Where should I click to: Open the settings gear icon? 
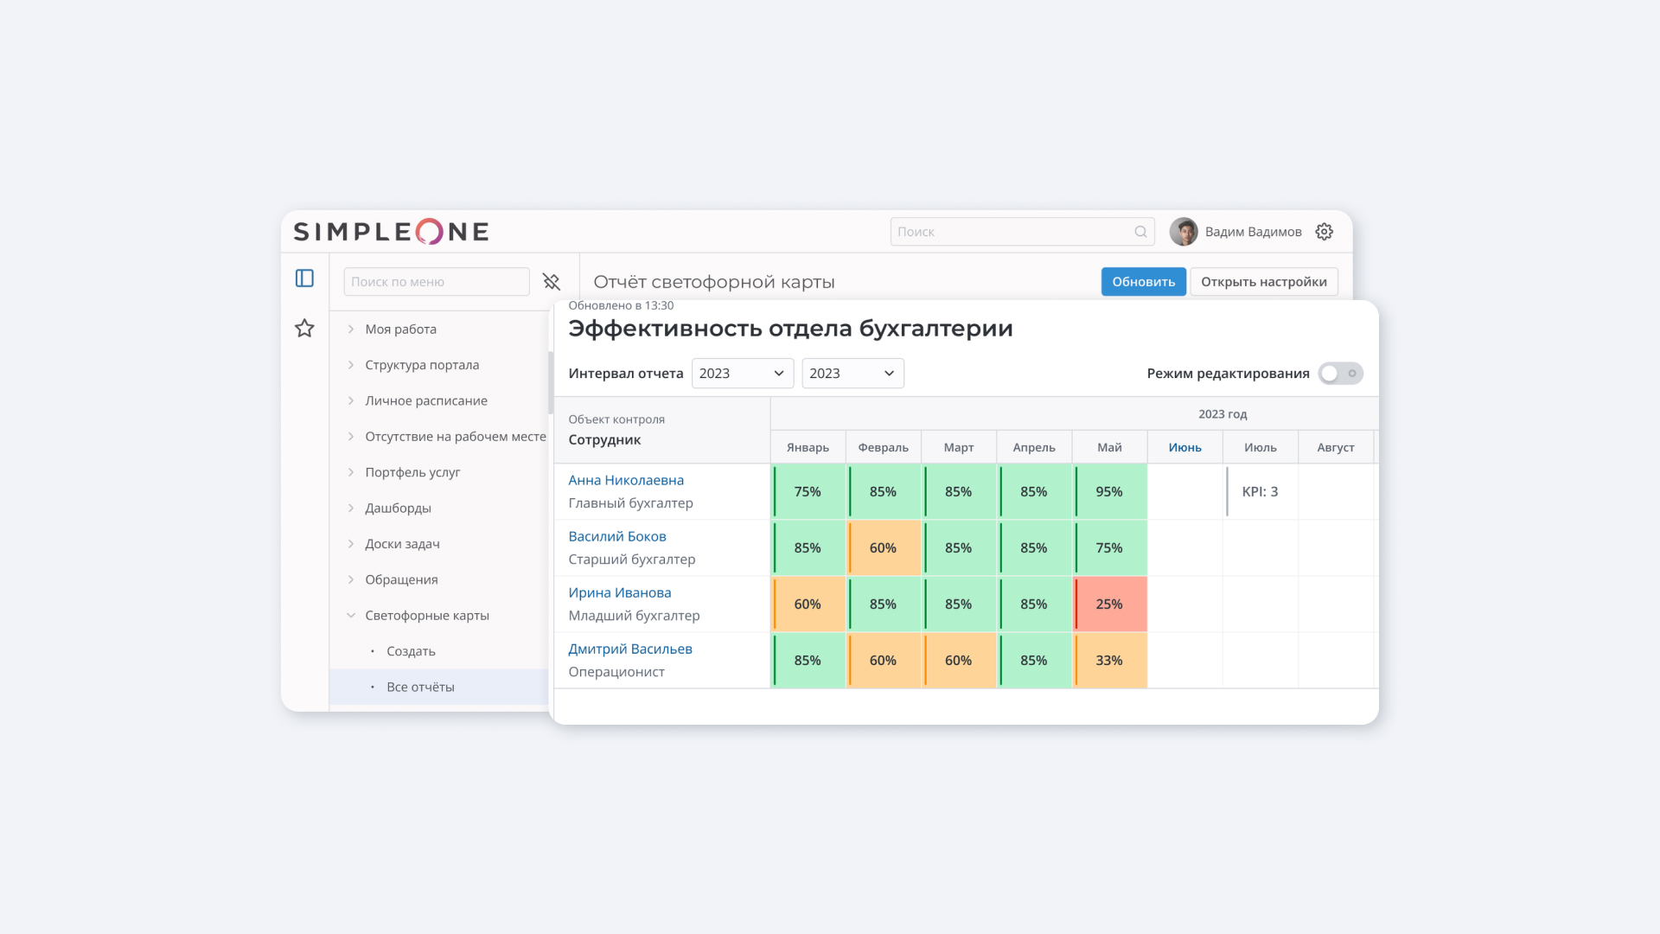pos(1324,231)
